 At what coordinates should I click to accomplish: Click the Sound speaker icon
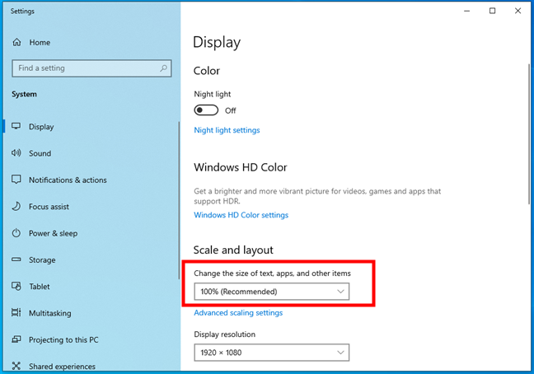[16, 153]
